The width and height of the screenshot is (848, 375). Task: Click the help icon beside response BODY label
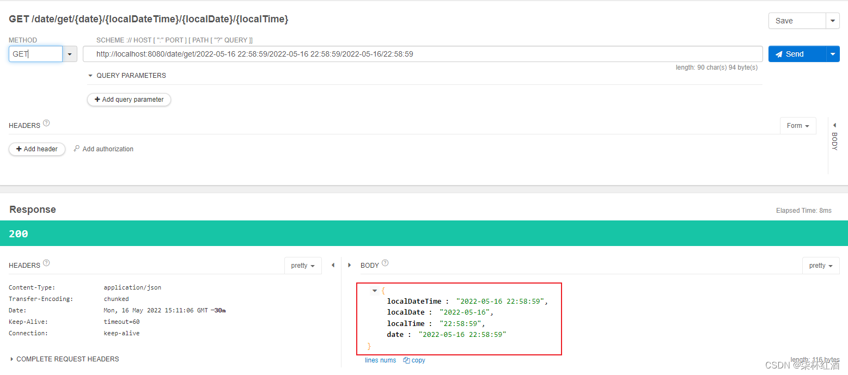point(386,262)
